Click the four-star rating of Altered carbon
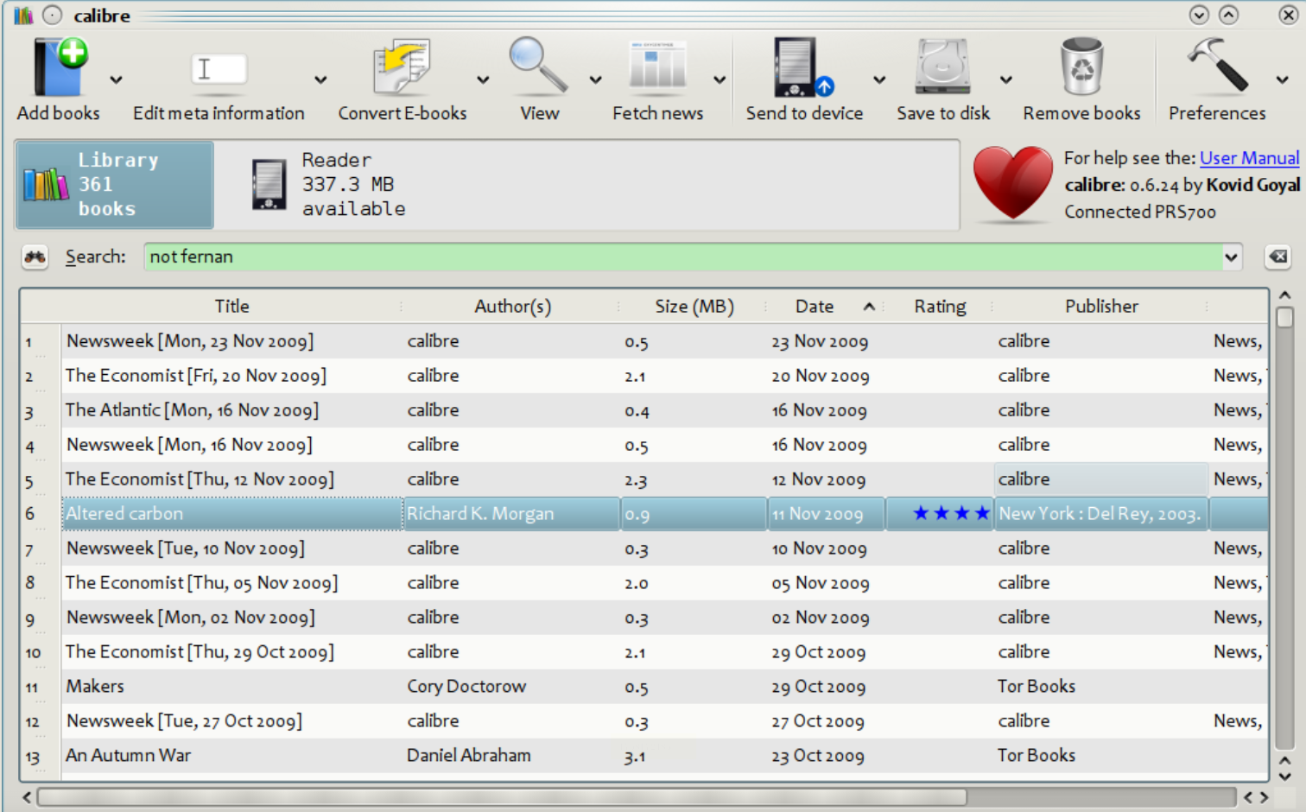The image size is (1306, 812). point(951,514)
